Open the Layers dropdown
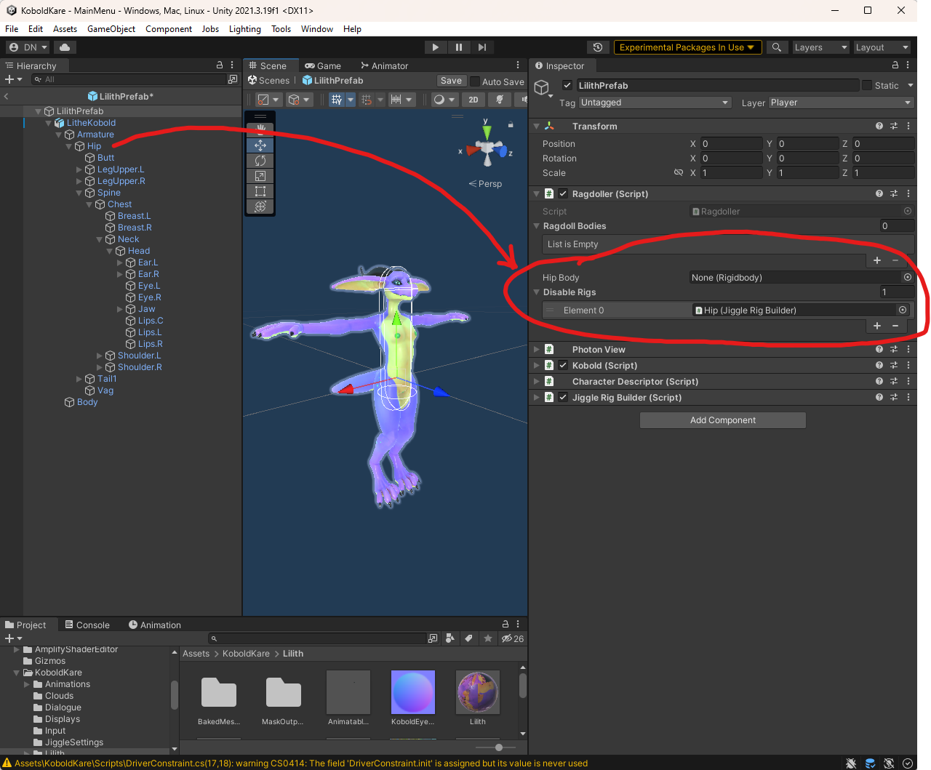This screenshot has height=770, width=931. (820, 47)
